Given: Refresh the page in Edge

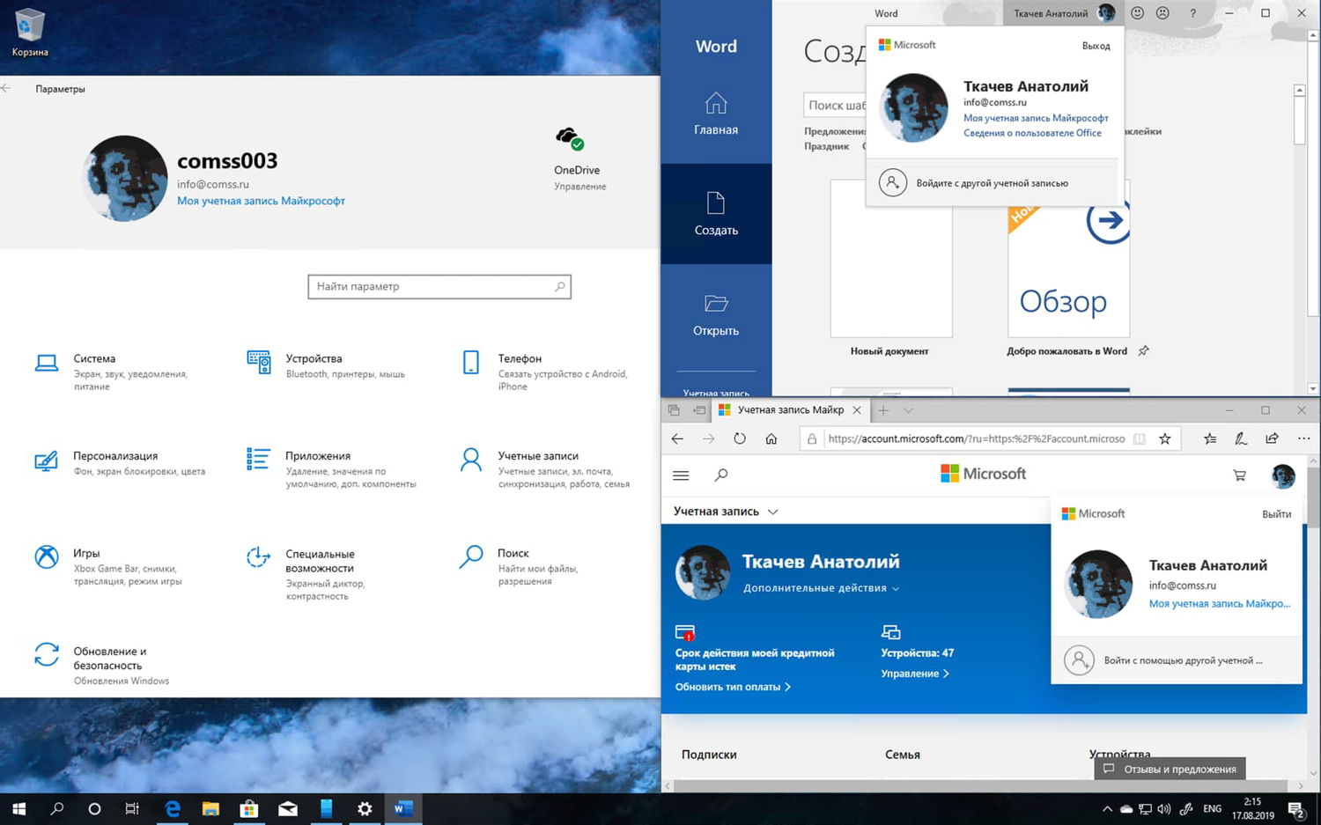Looking at the screenshot, I should (x=740, y=438).
